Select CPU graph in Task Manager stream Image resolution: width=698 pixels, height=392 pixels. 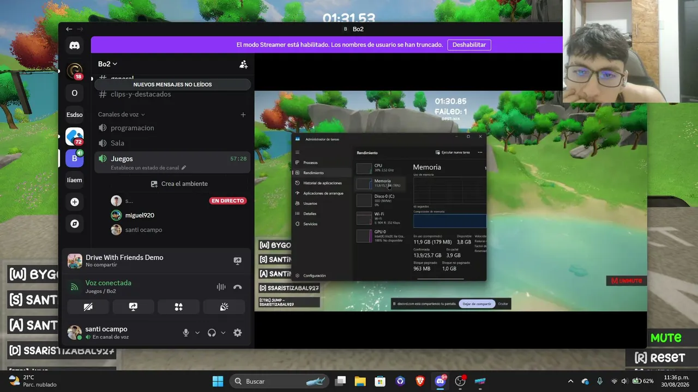pyautogui.click(x=381, y=168)
